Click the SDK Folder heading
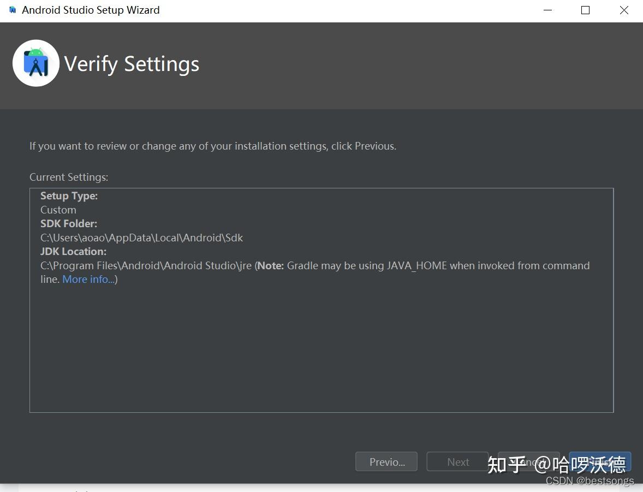The image size is (643, 492). [69, 224]
